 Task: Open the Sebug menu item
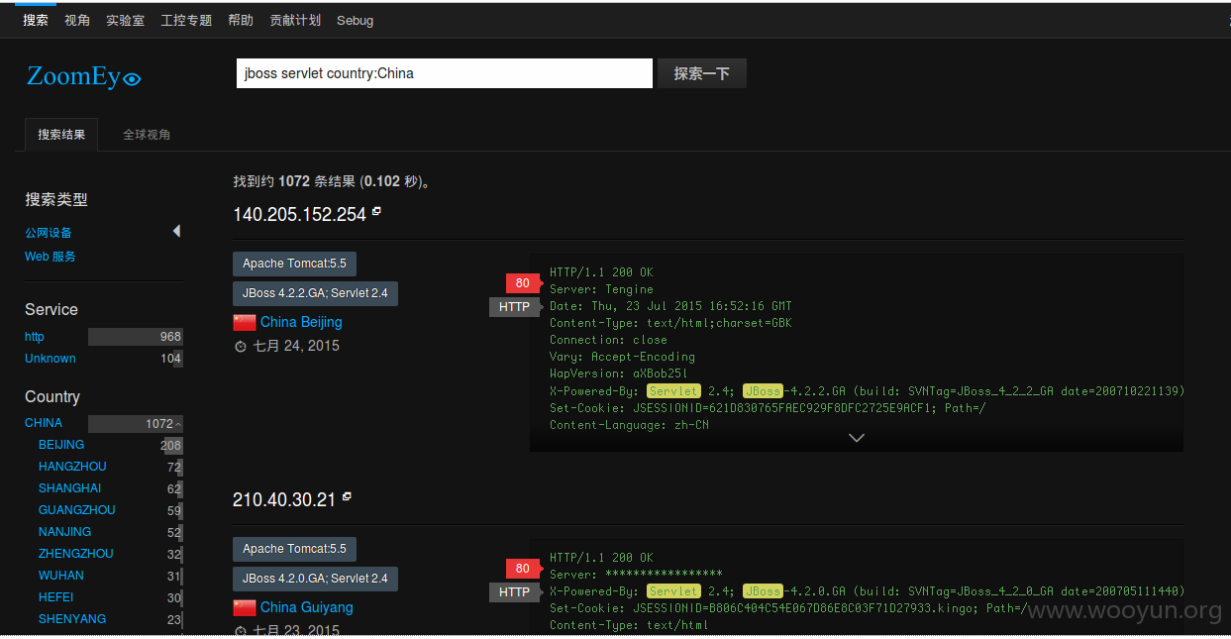point(355,20)
